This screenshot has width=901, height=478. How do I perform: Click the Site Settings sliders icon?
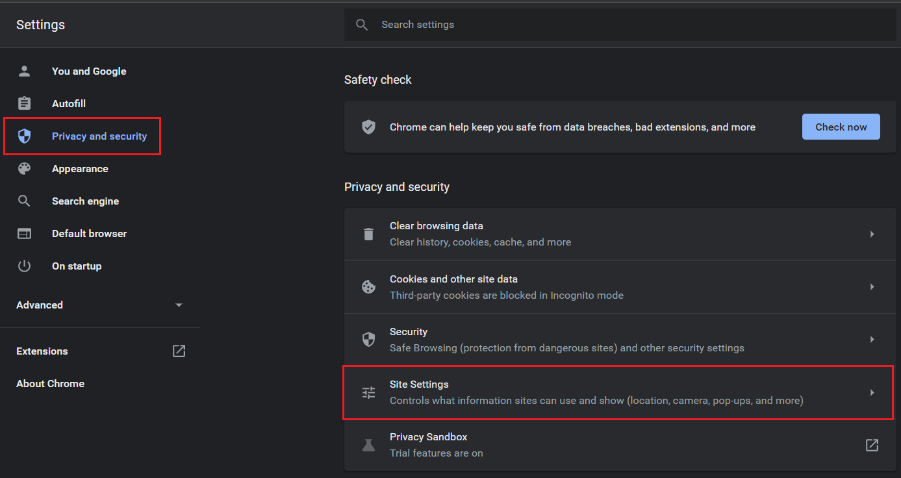tap(368, 392)
